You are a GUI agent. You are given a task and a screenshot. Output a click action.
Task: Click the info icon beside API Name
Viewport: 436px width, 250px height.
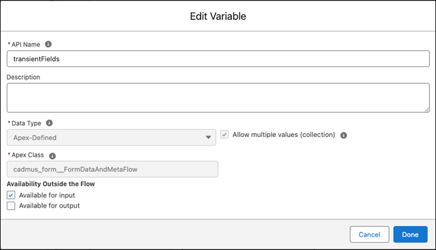pyautogui.click(x=48, y=44)
